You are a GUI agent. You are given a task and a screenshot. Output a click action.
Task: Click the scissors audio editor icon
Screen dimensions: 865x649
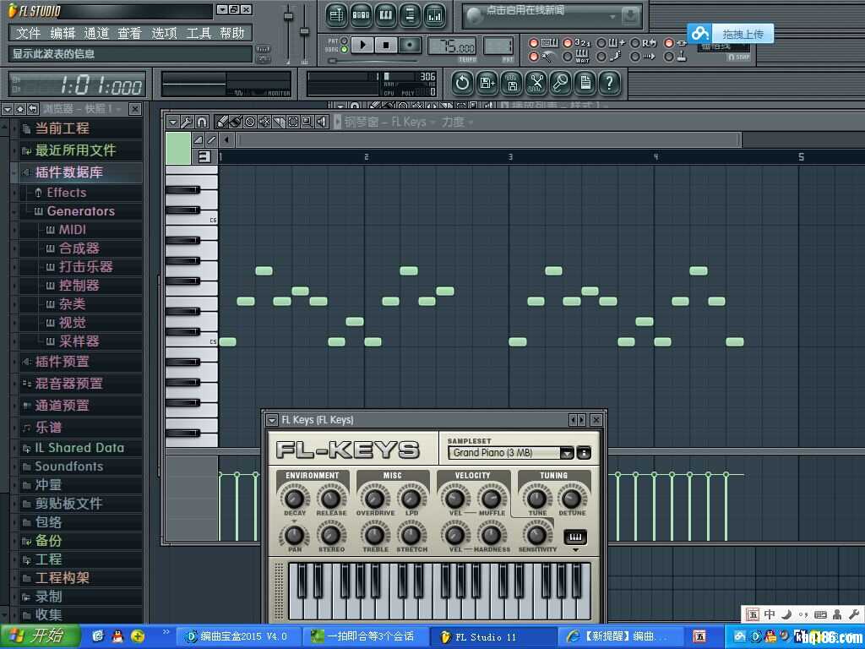click(536, 83)
